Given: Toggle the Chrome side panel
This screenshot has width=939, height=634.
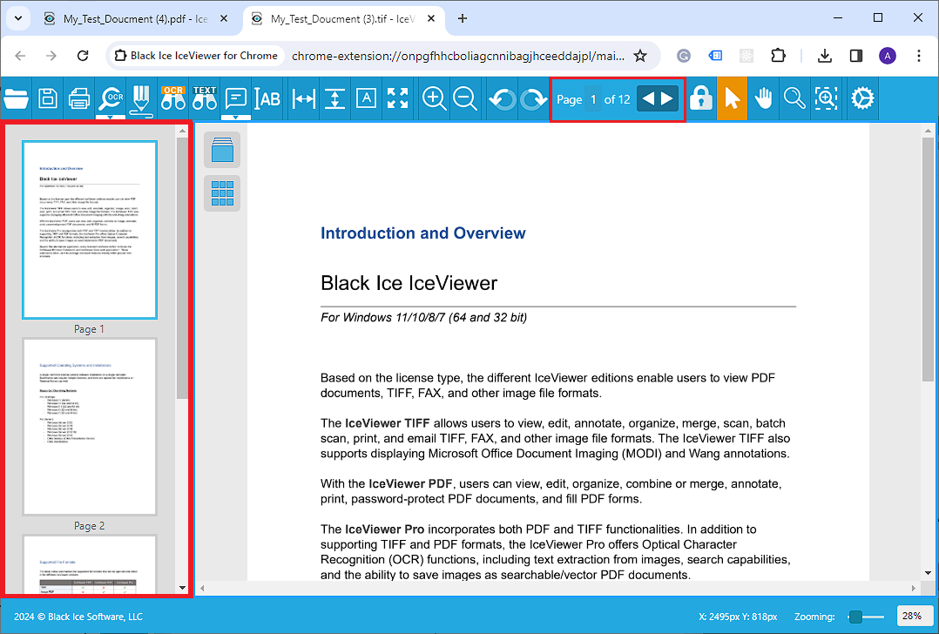Looking at the screenshot, I should 855,56.
